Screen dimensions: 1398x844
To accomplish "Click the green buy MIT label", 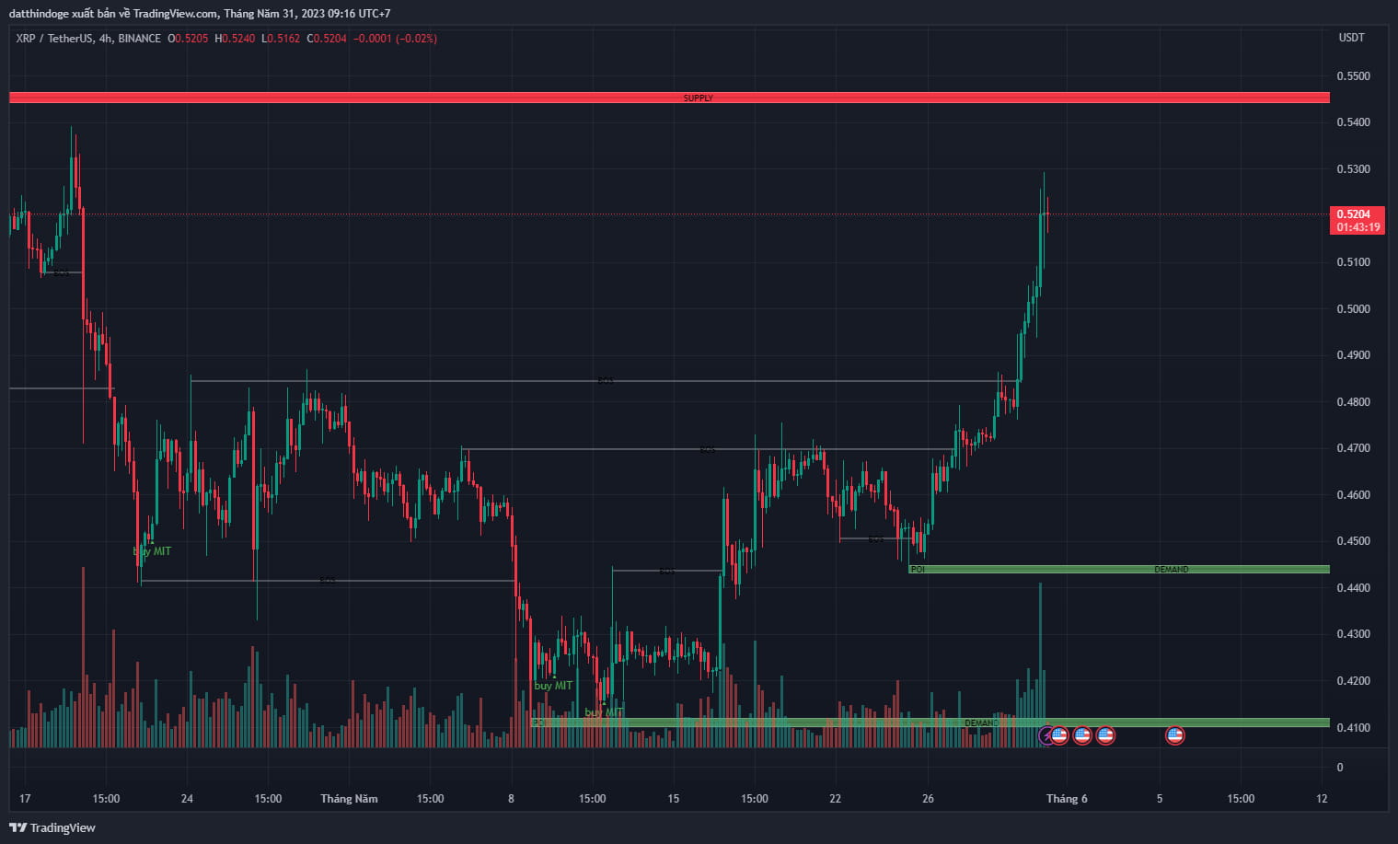I will point(151,550).
